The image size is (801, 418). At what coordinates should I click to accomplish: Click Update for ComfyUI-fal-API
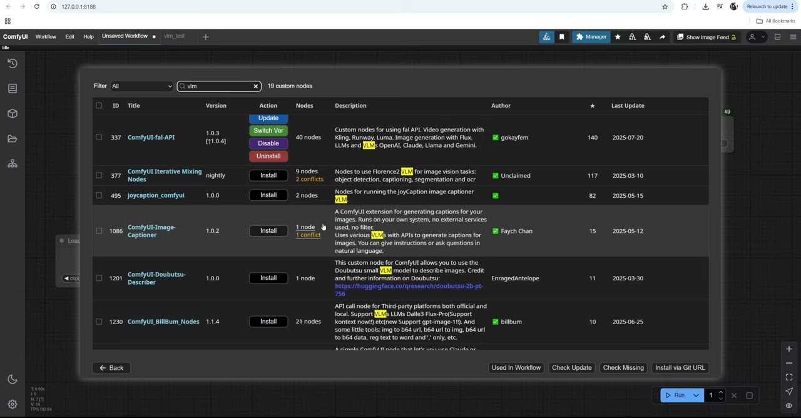268,118
